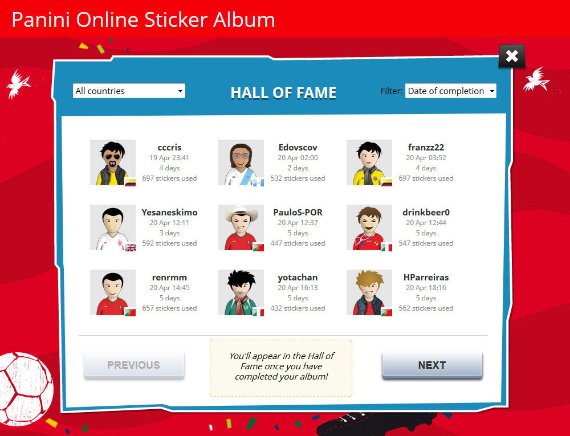Click the HParreiras username
Screen dimensions: 570x436
[426, 277]
